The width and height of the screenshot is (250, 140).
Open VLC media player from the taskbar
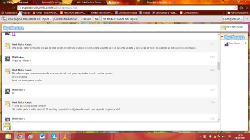coord(65,136)
